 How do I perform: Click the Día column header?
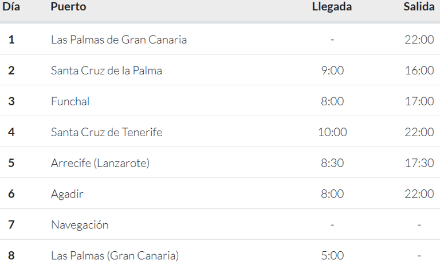(11, 7)
